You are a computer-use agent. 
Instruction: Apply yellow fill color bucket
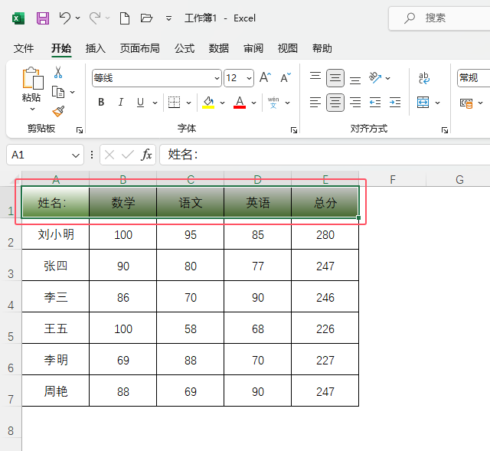tap(208, 102)
